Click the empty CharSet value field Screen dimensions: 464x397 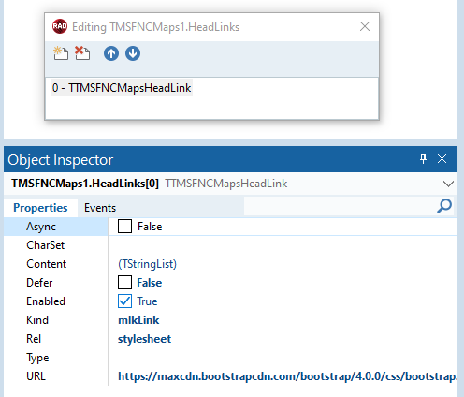pos(283,245)
